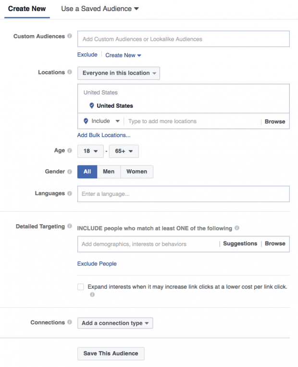Click the info icon beside Gender label
Screen dimensions: 298x367
(x=70, y=172)
